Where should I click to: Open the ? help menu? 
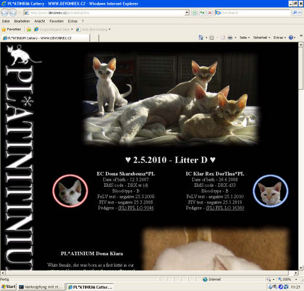point(83,21)
